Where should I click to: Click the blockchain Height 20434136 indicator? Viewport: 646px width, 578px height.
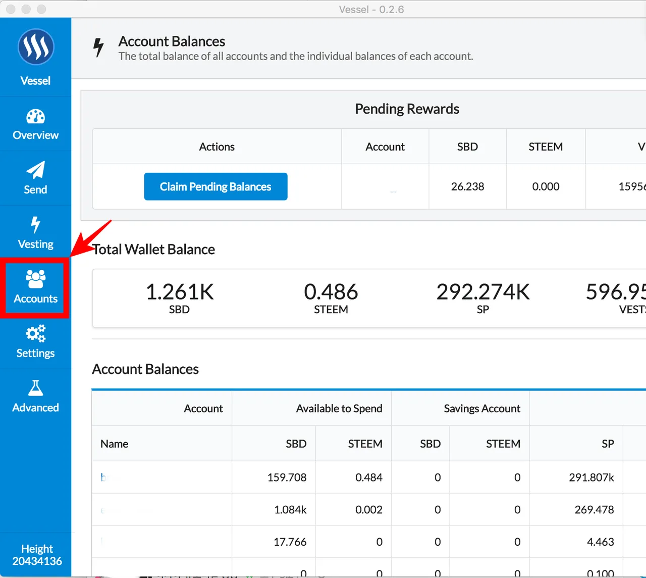[x=37, y=555]
